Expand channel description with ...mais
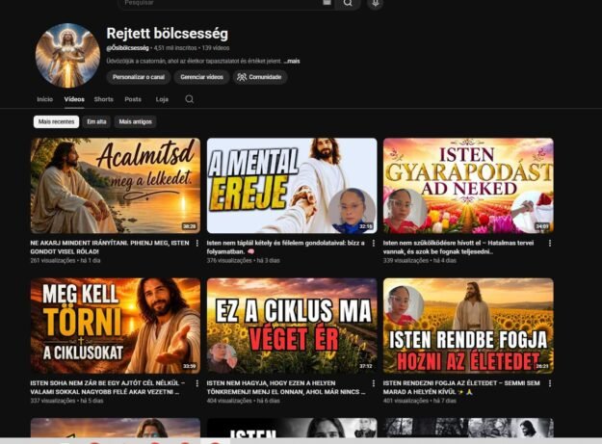The height and width of the screenshot is (444, 602). 292,61
